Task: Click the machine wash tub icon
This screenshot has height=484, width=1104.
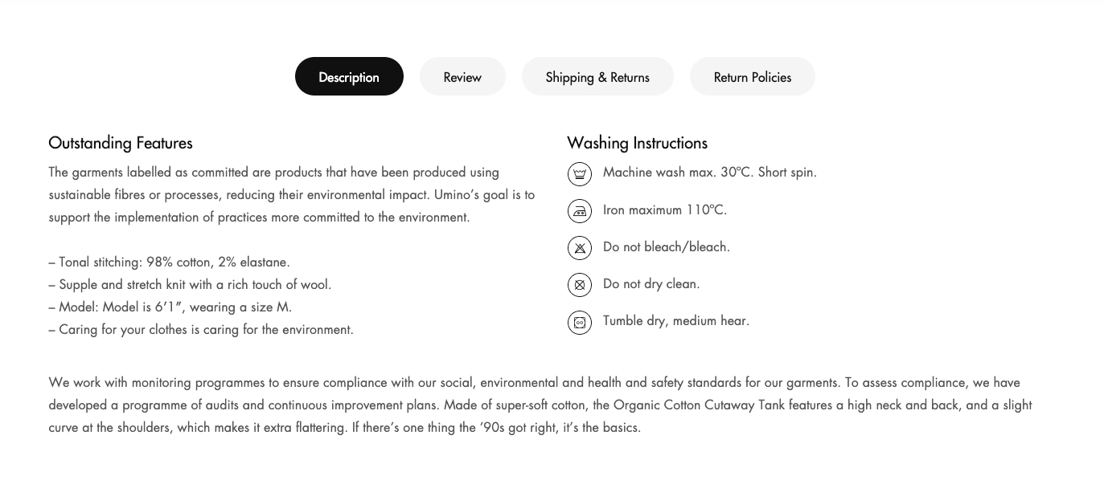Action: [580, 173]
